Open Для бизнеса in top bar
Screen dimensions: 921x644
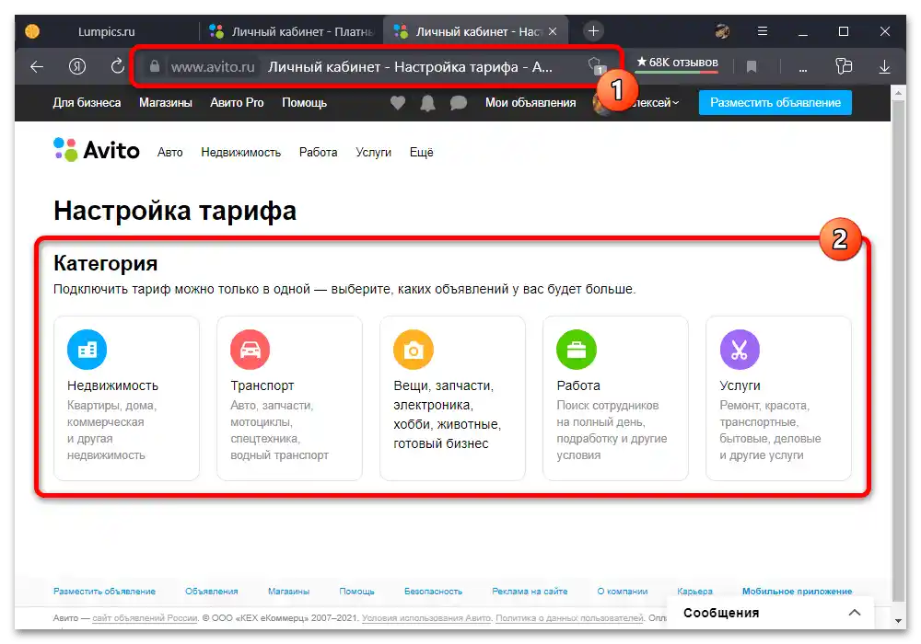click(x=87, y=103)
